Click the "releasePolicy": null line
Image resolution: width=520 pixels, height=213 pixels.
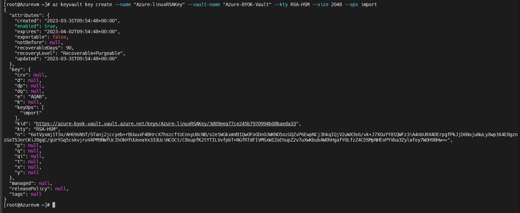pos(39,189)
